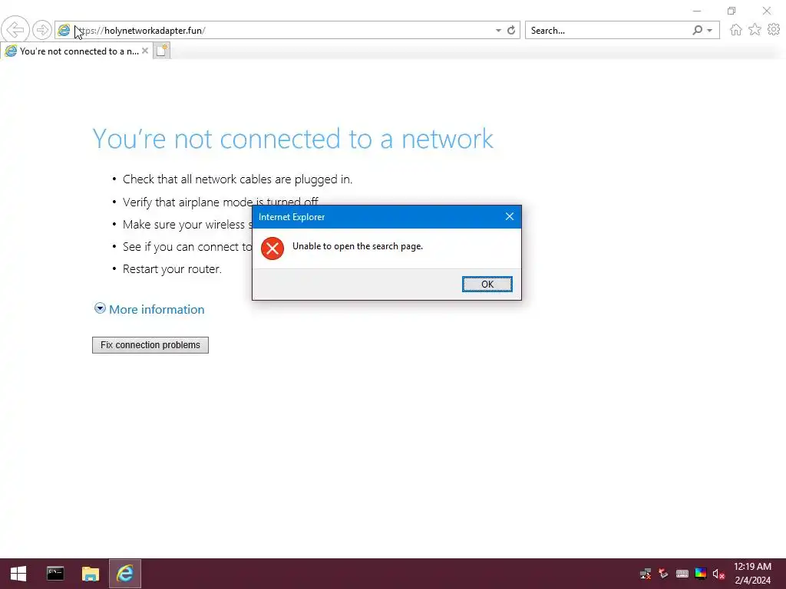Open Favorites with the star icon
Image resolution: width=786 pixels, height=589 pixels.
coord(755,30)
